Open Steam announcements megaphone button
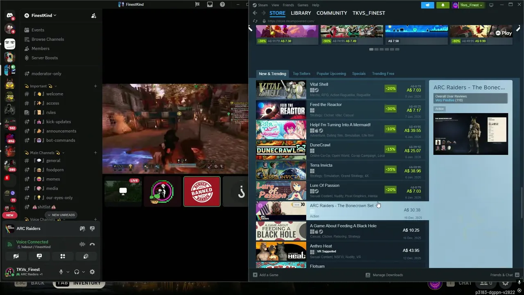This screenshot has width=524, height=295. point(427,5)
